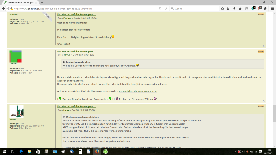
Task: Show hidden system tray icons
Action: click(x=235, y=152)
